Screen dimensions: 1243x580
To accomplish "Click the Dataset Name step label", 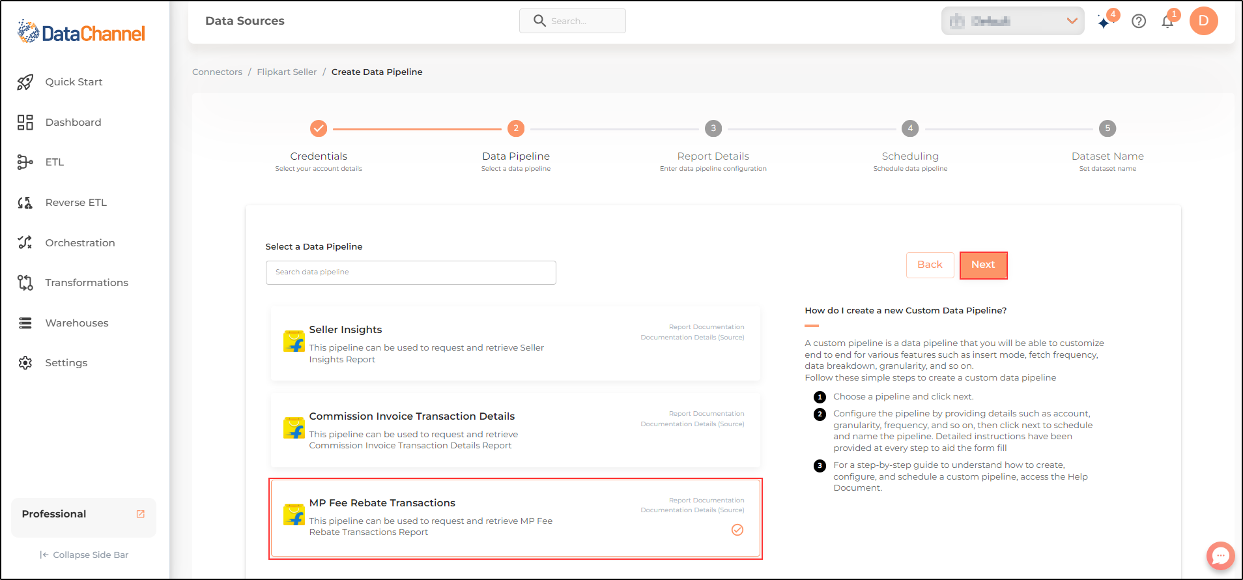I will [1107, 156].
